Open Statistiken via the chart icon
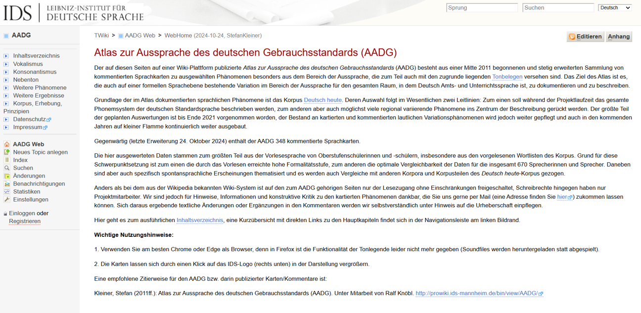641x313 pixels. (7, 191)
